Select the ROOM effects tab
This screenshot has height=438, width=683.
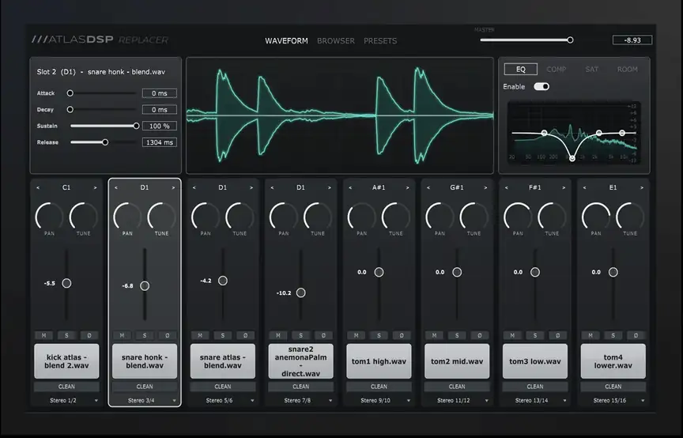coord(627,70)
